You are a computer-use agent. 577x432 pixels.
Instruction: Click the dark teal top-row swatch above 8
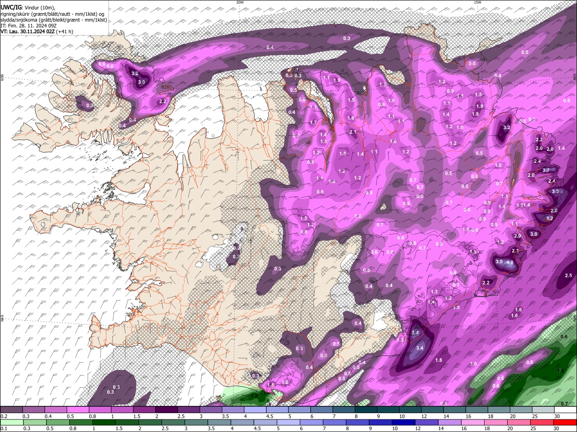click(x=366, y=410)
